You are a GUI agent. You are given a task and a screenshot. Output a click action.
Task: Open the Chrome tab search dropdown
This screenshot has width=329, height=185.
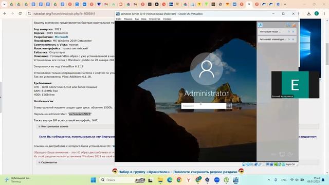tap(4, 4)
